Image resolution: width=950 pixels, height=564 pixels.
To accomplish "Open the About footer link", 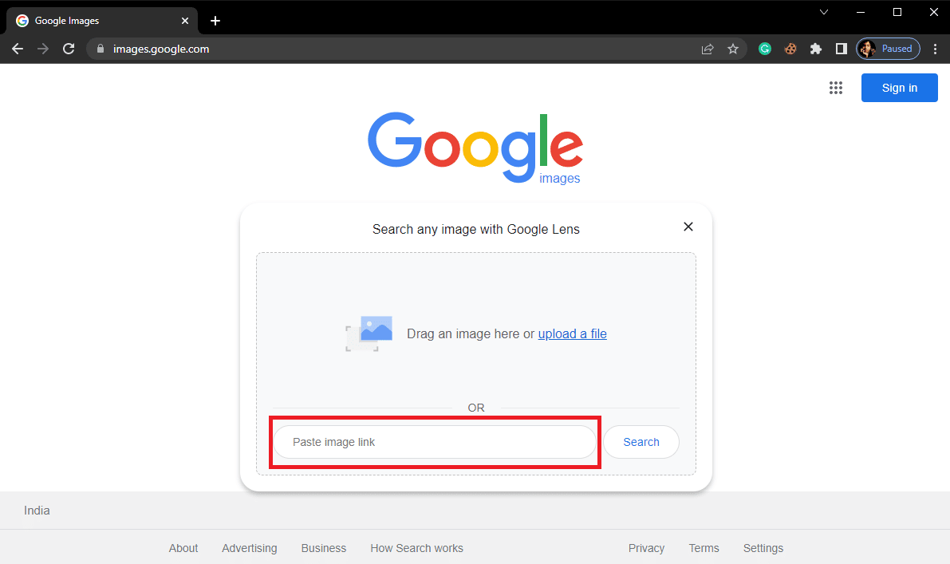I will 183,548.
